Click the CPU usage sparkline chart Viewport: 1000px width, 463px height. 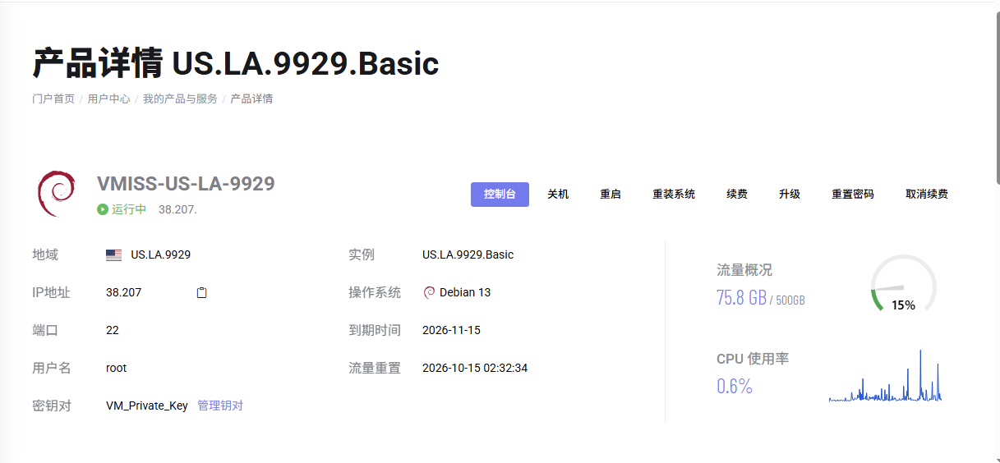(x=885, y=376)
